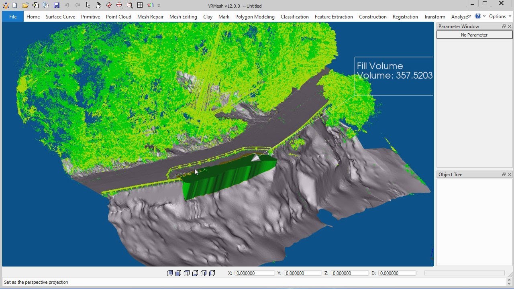Click the zoom window rectangle icon

coord(130,5)
